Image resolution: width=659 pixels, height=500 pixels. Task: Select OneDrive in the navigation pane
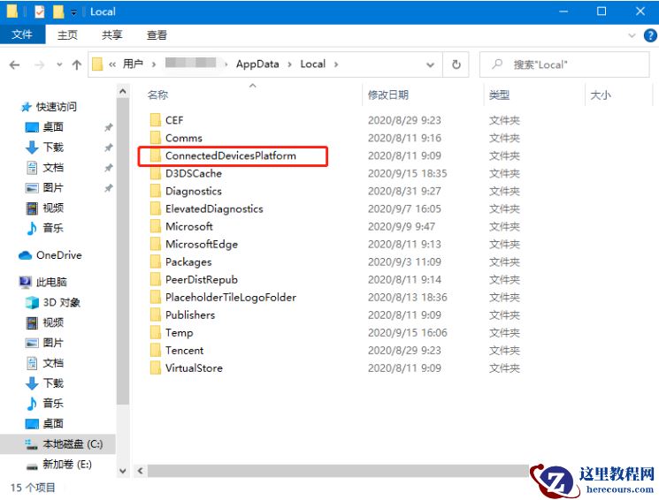coord(59,255)
